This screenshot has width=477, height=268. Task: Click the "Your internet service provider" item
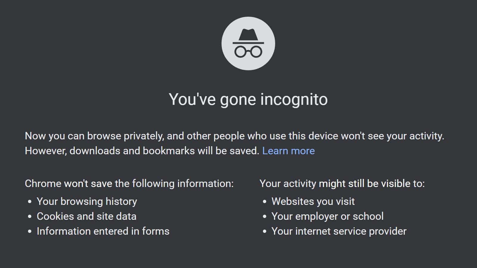click(x=339, y=231)
